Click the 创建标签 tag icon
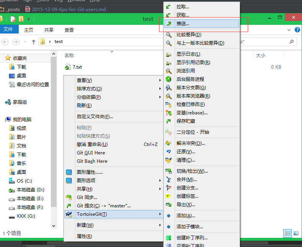302x247 pixels. 169,196
